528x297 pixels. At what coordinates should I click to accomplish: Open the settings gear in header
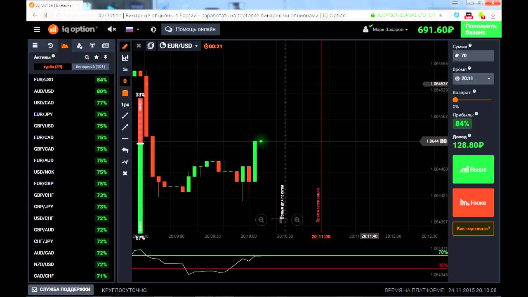pyautogui.click(x=153, y=29)
